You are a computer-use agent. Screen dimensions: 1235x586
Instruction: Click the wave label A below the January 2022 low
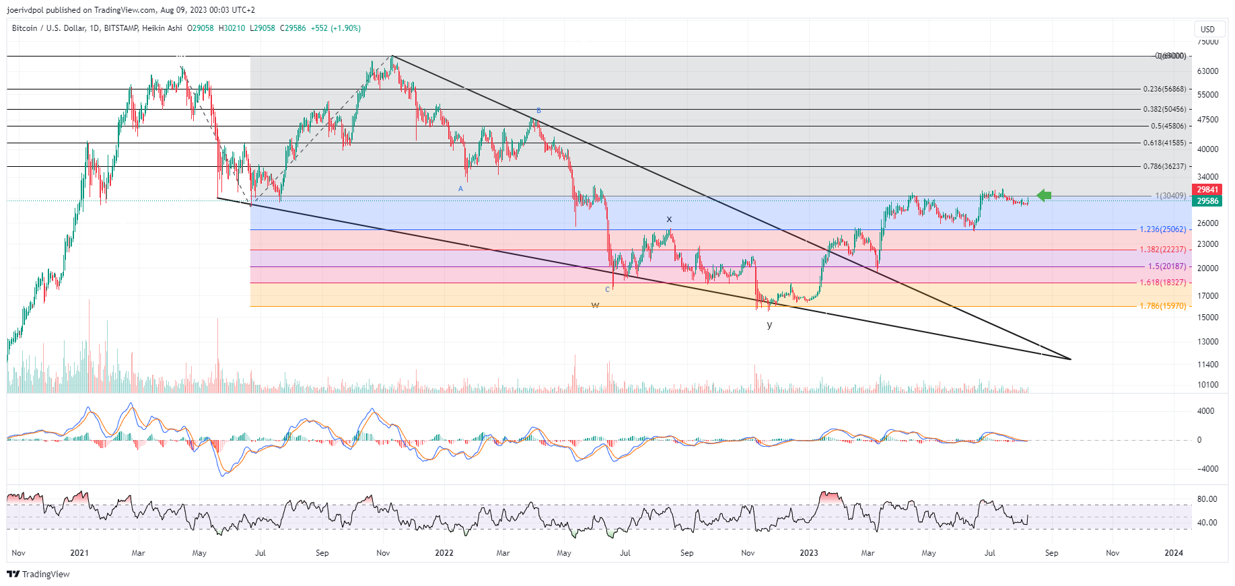[x=460, y=189]
